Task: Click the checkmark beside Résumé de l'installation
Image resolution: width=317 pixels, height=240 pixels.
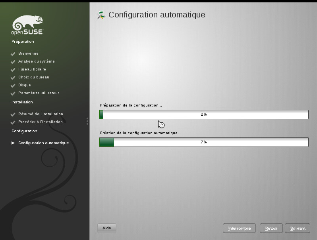Action: [13, 114]
